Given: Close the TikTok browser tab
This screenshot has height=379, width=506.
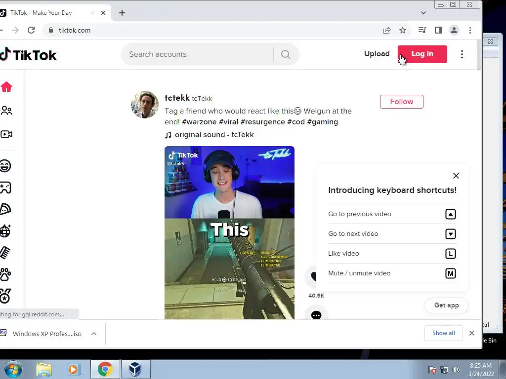Looking at the screenshot, I should pyautogui.click(x=103, y=13).
